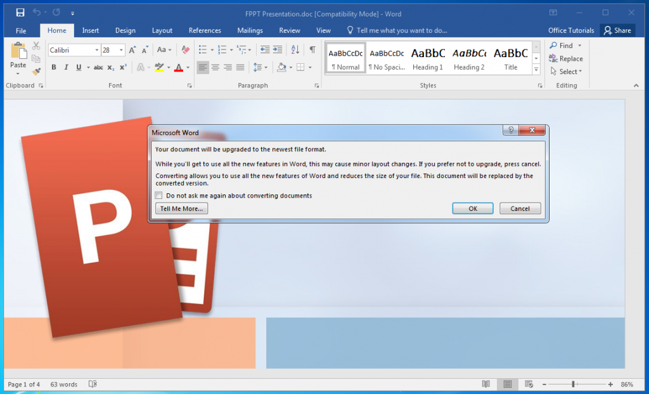Open the Font name dropdown

point(96,49)
